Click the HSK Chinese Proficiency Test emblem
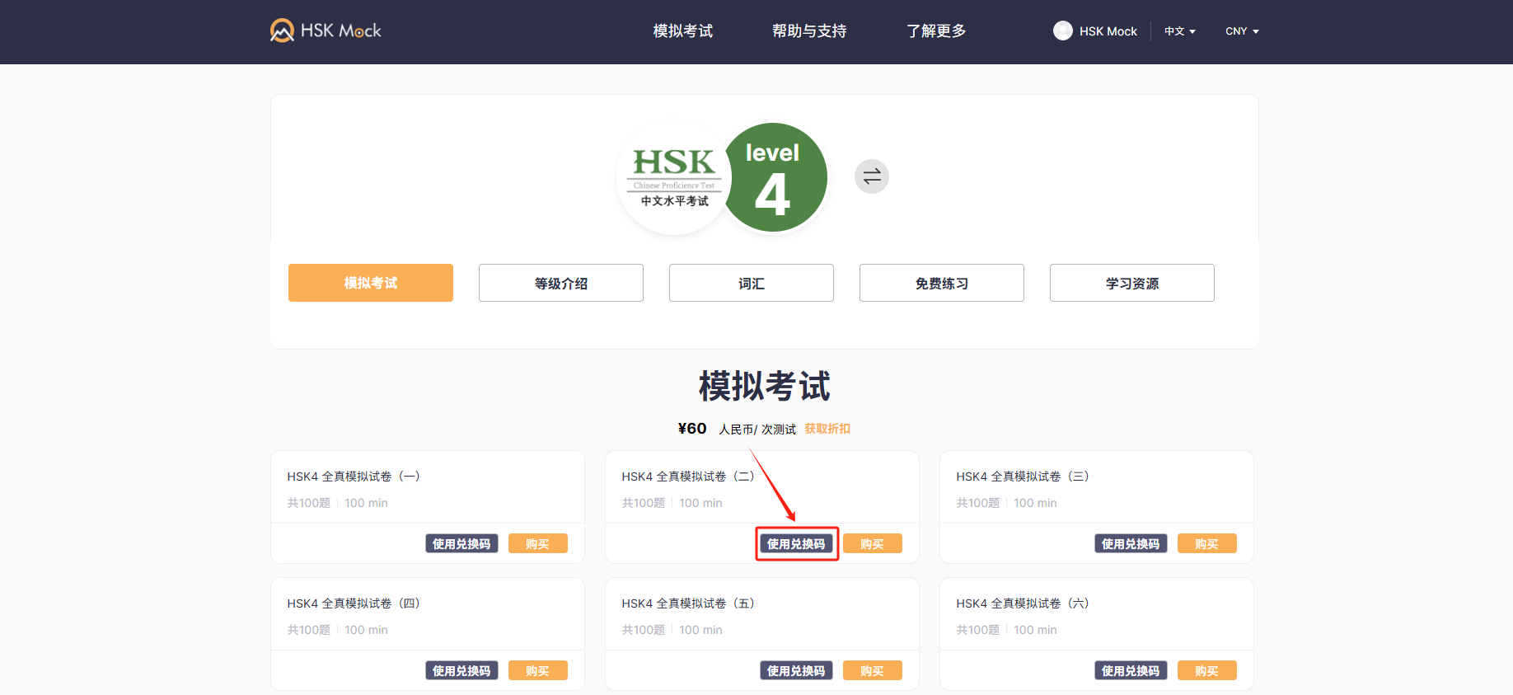 pos(674,178)
